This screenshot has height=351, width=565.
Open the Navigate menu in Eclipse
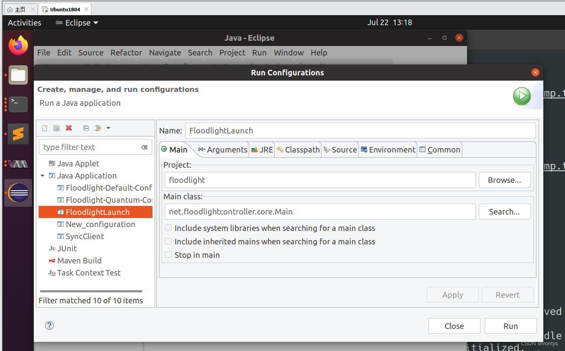[165, 52]
